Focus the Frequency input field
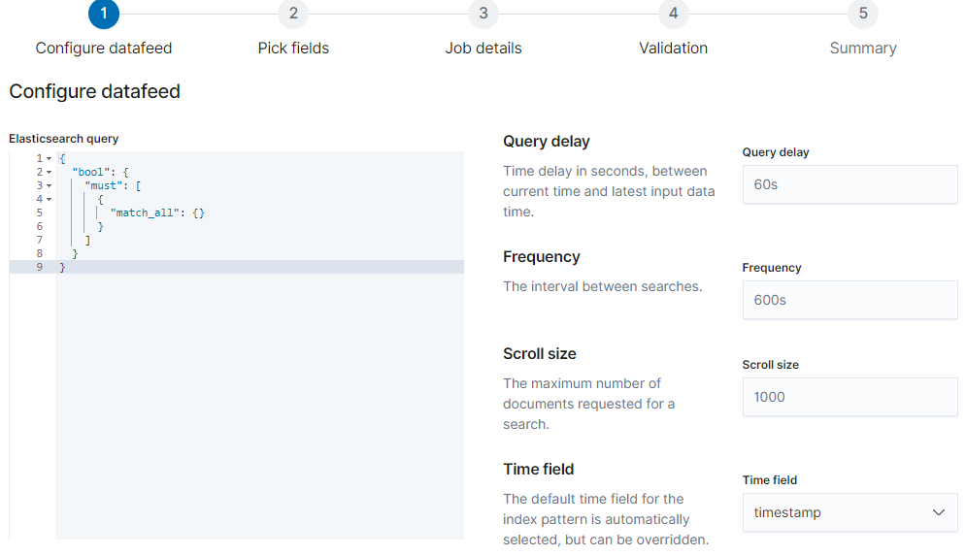Image resolution: width=966 pixels, height=556 pixels. pos(849,300)
